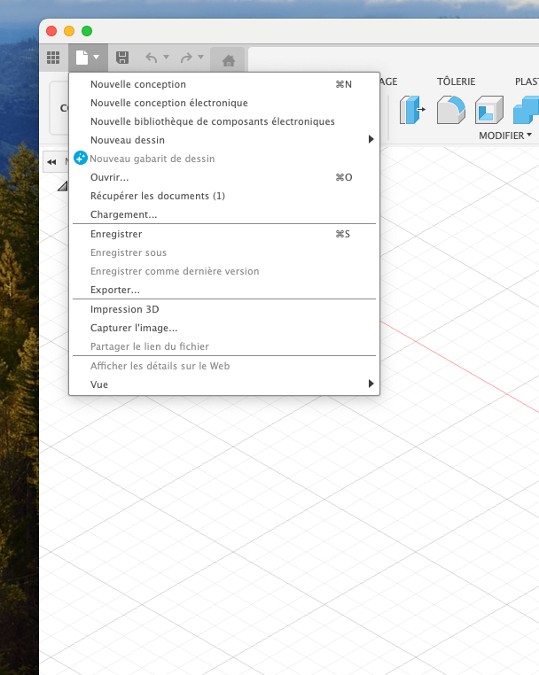Select Ouvrir... in the File menu

(110, 177)
